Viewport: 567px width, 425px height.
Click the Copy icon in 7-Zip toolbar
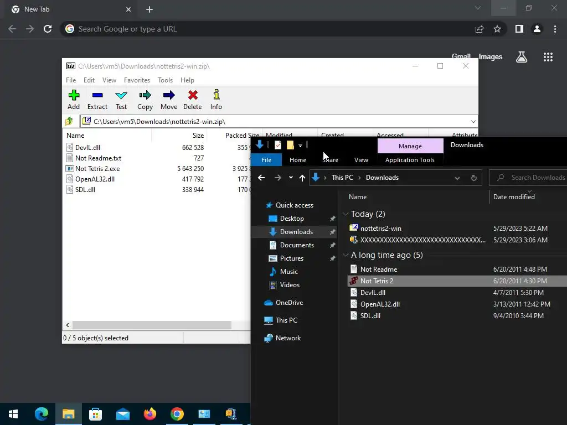[x=145, y=100]
